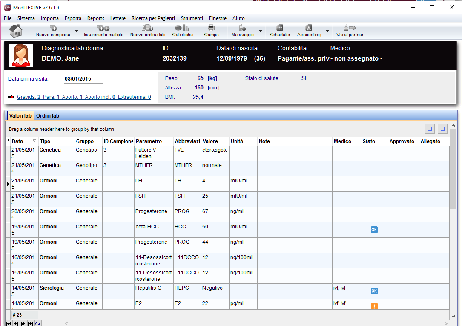
Task: Open the Gravida Para Aborto link
Action: click(x=84, y=97)
